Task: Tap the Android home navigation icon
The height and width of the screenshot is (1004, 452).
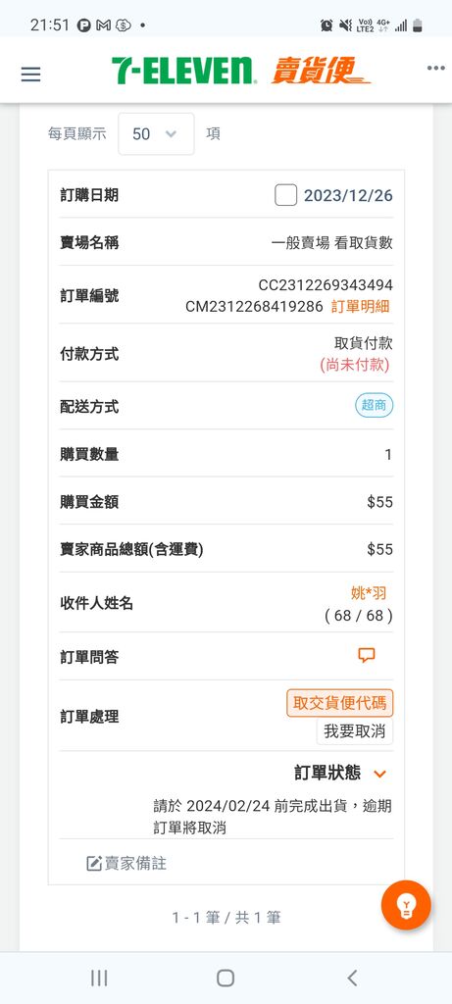Action: 226,978
